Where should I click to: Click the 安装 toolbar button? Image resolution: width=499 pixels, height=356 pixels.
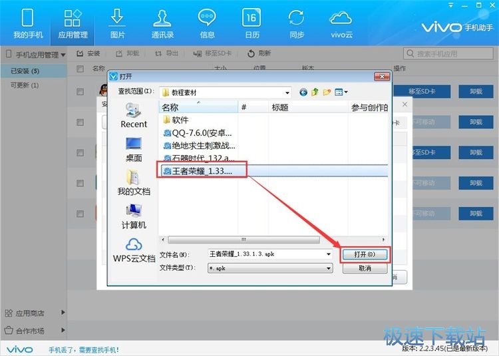click(88, 53)
